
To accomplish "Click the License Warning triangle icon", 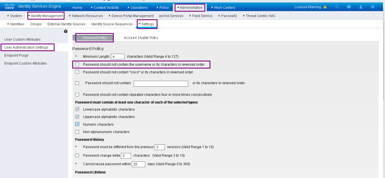I will tap(325, 7).
